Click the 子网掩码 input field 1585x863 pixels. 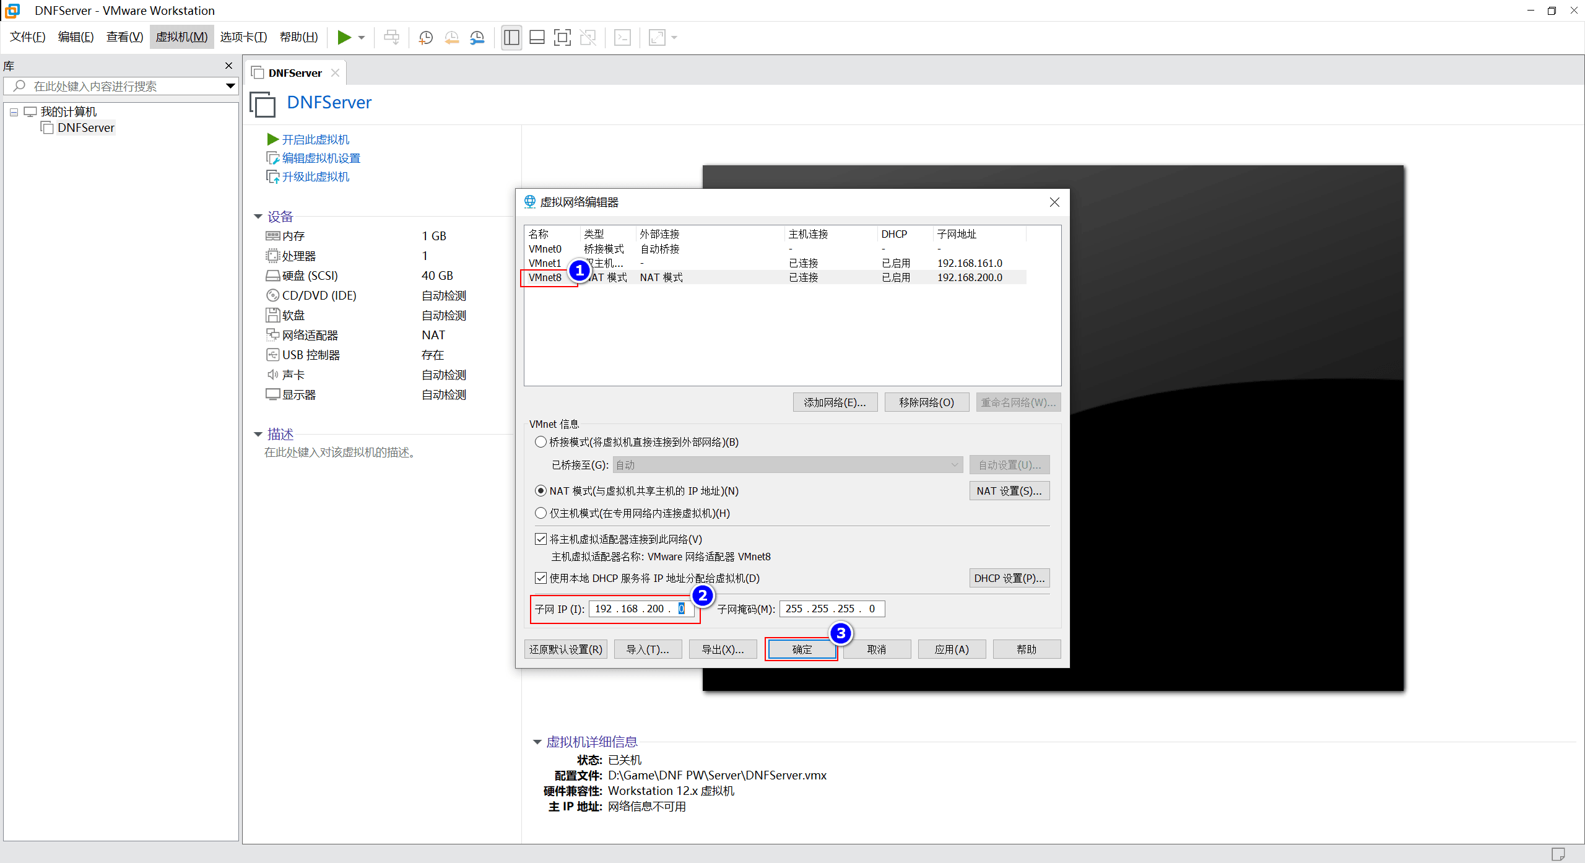click(832, 609)
